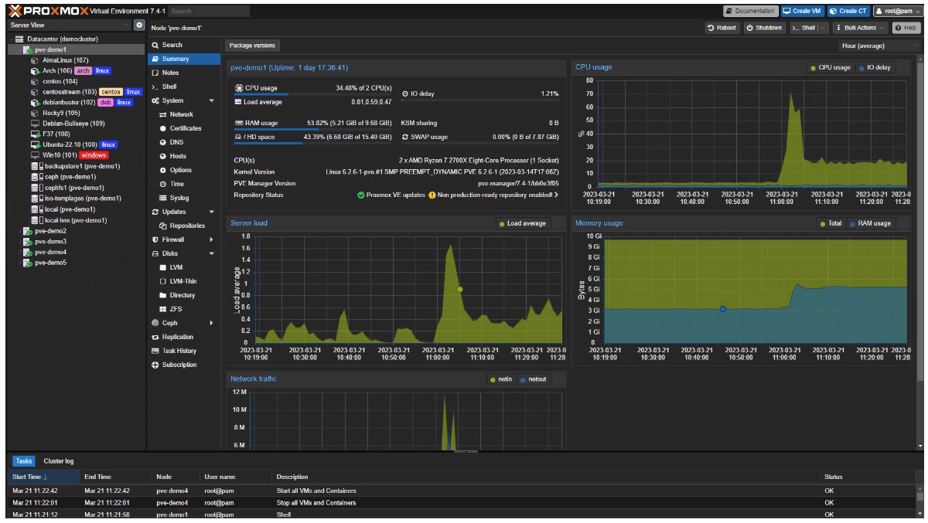This screenshot has height=523, width=928.
Task: Click the HD space progress bar
Action: pyautogui.click(x=313, y=143)
